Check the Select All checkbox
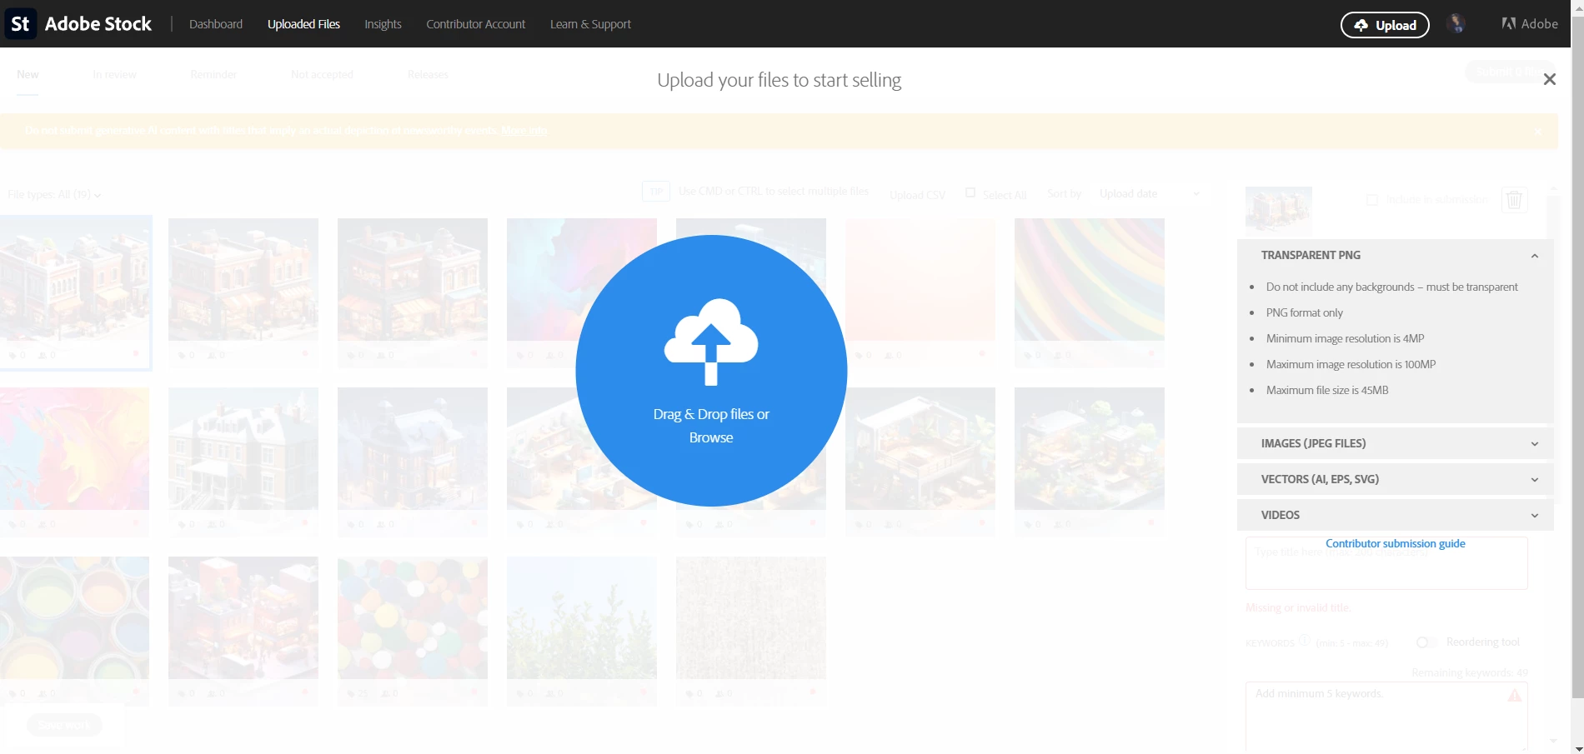The image size is (1584, 754). point(970,192)
